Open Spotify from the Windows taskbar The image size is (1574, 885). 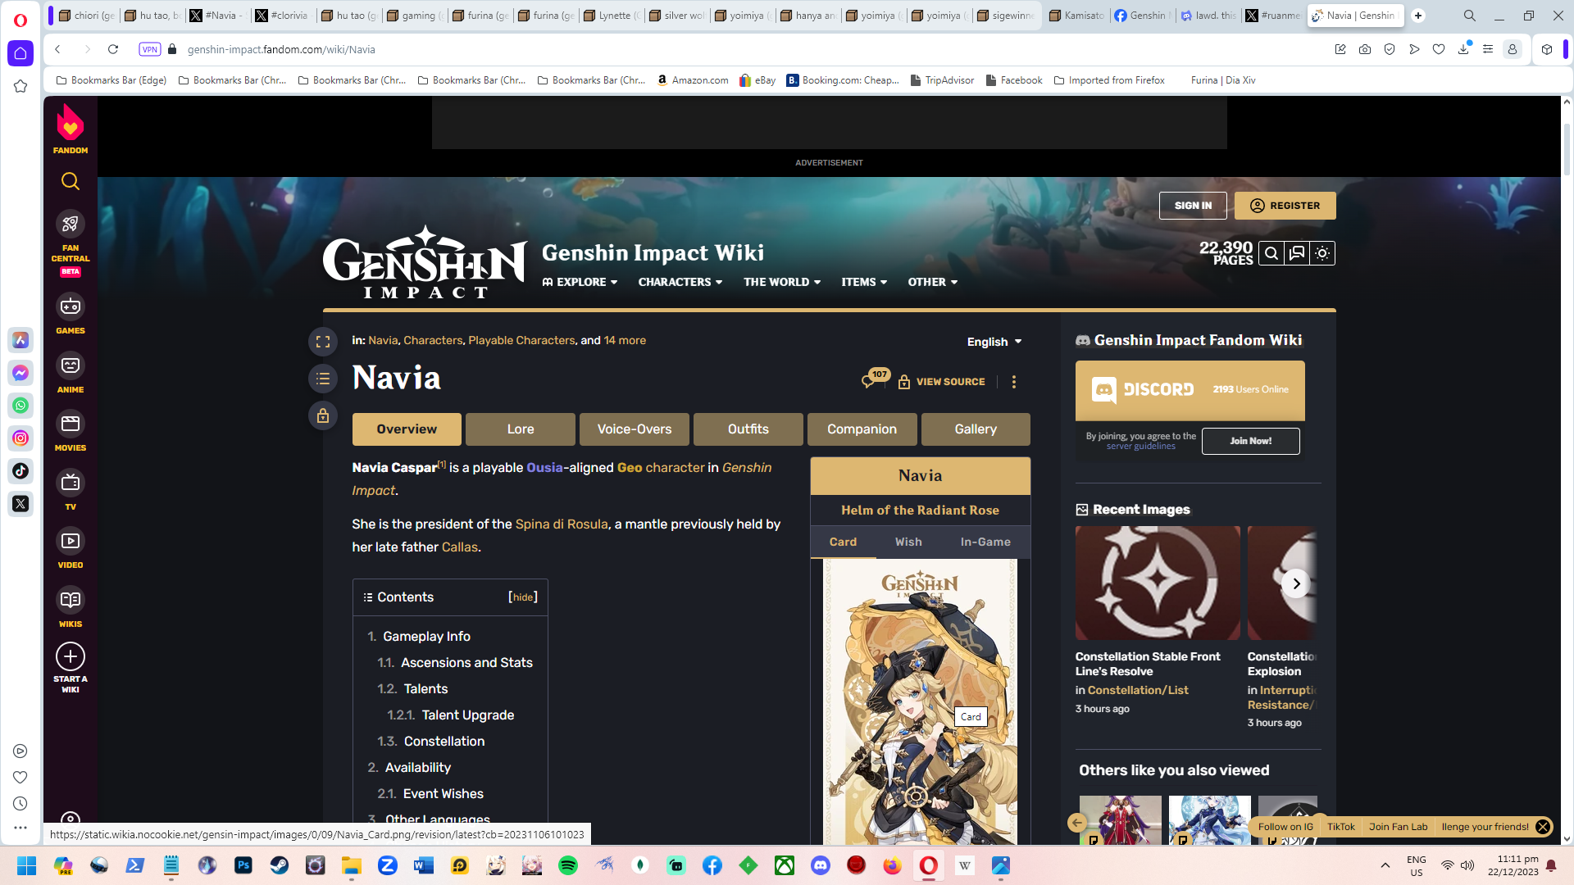pos(567,865)
